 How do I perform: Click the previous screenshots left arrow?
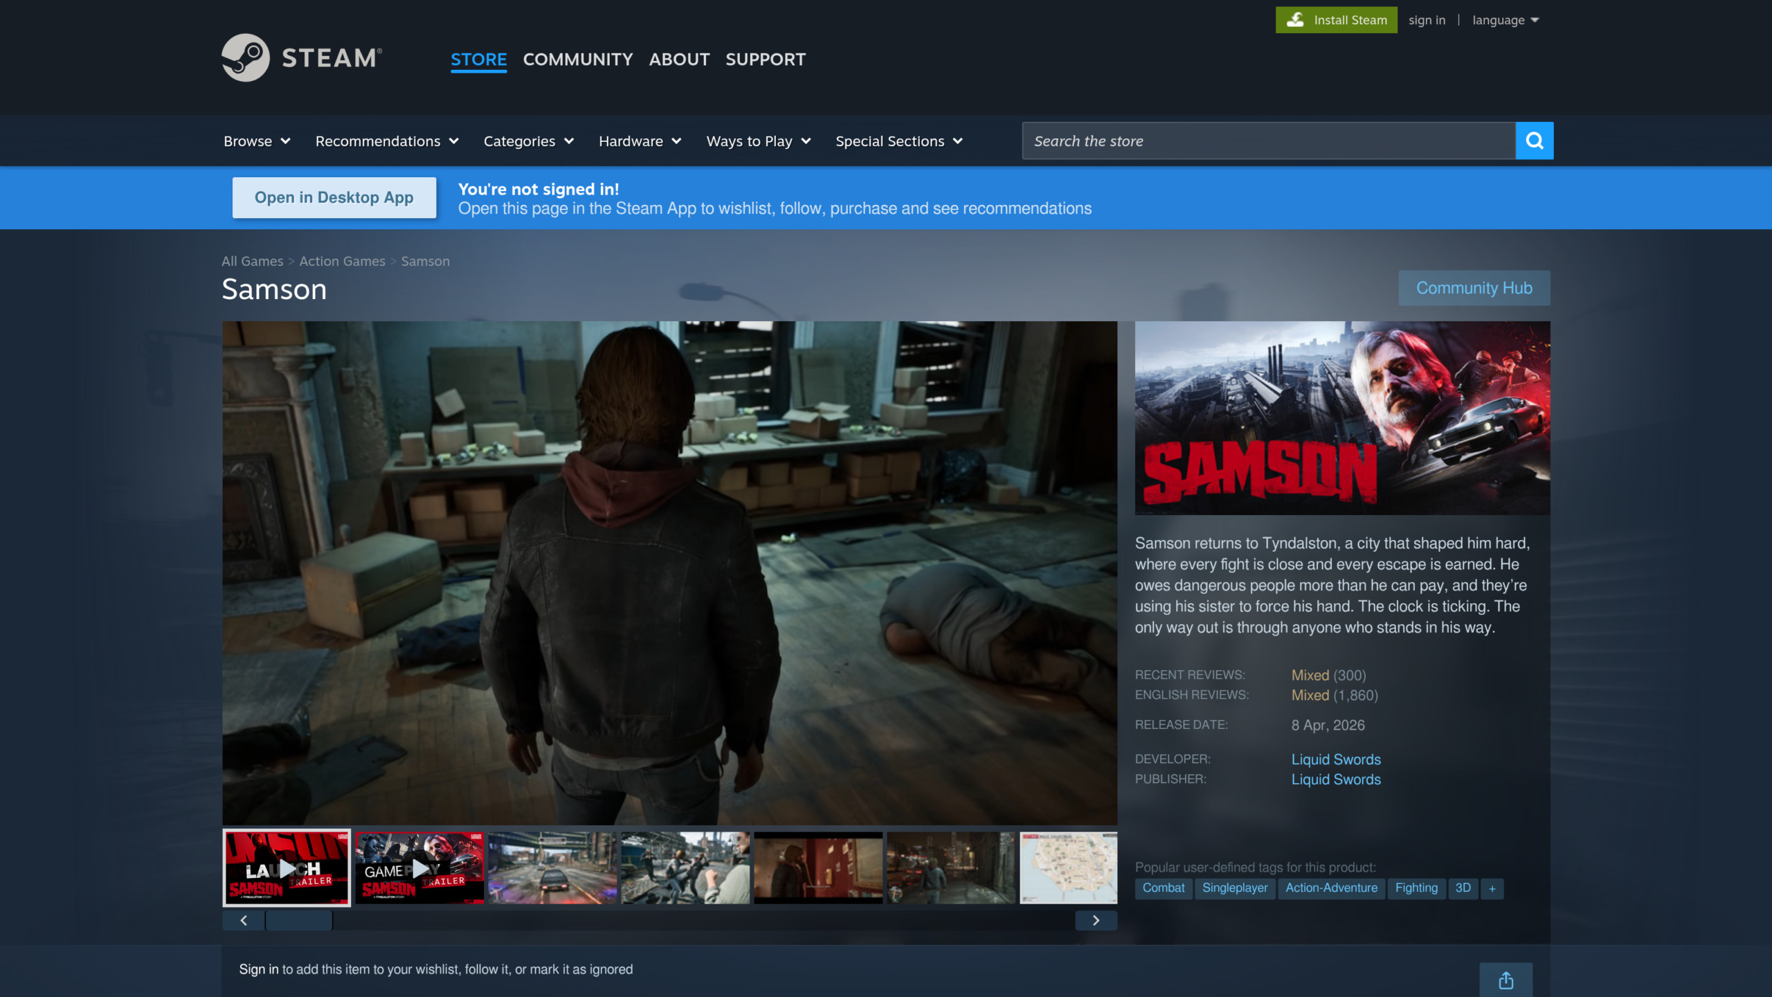pos(243,920)
